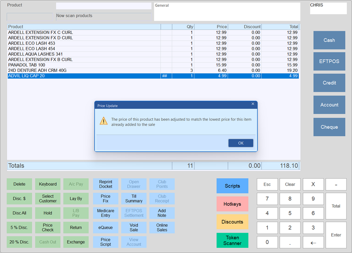Click keypad digit 9
Viewport: 352px width, 253px height.
click(x=313, y=199)
